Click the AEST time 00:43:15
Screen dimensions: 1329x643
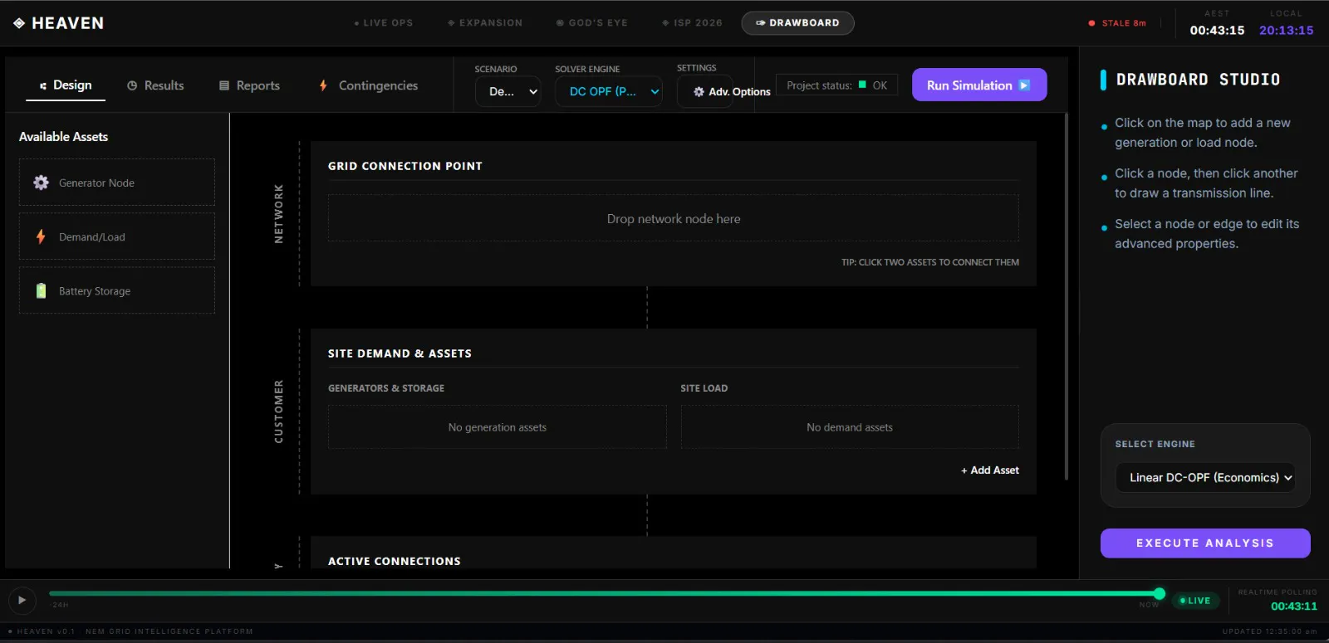click(x=1217, y=31)
